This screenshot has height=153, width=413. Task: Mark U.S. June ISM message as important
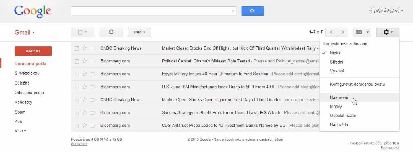coord(93,87)
